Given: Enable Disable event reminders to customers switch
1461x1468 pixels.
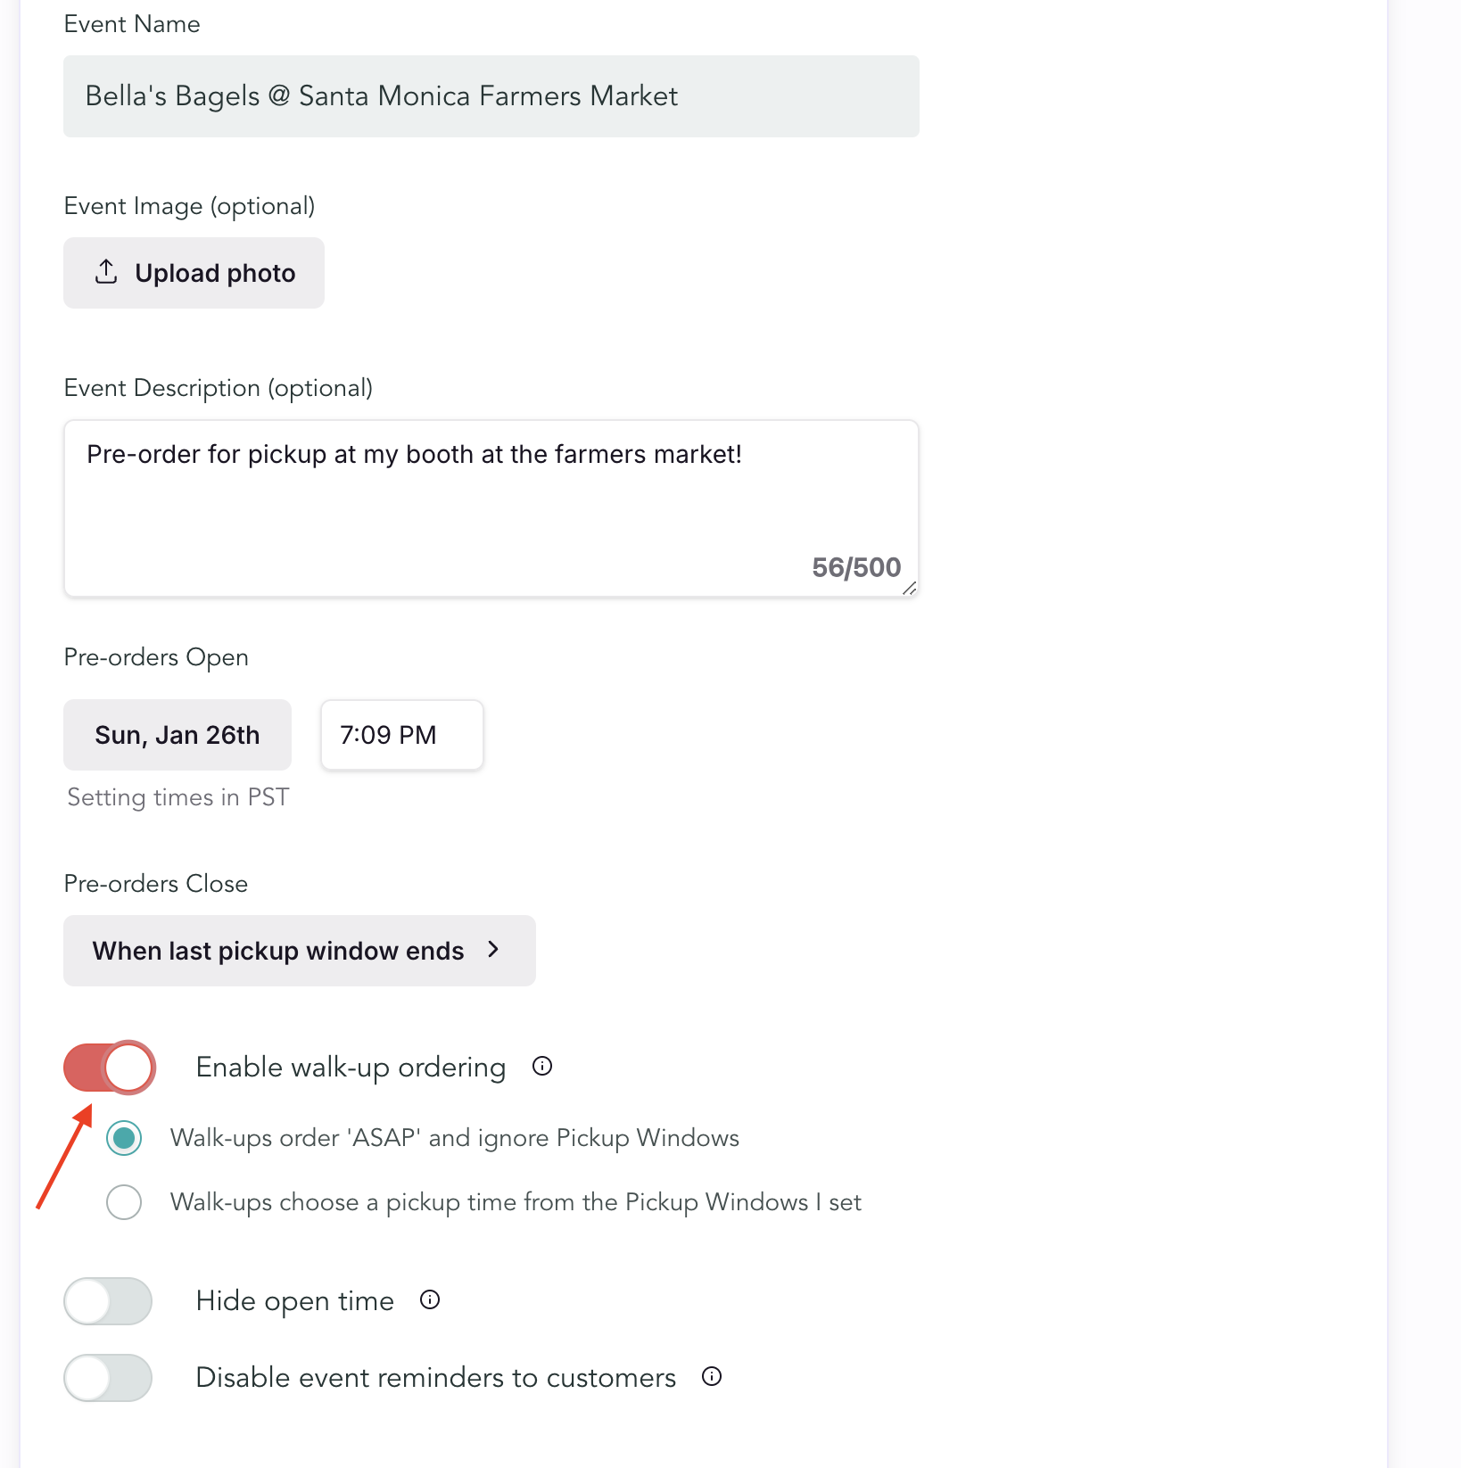Looking at the screenshot, I should click(x=108, y=1378).
